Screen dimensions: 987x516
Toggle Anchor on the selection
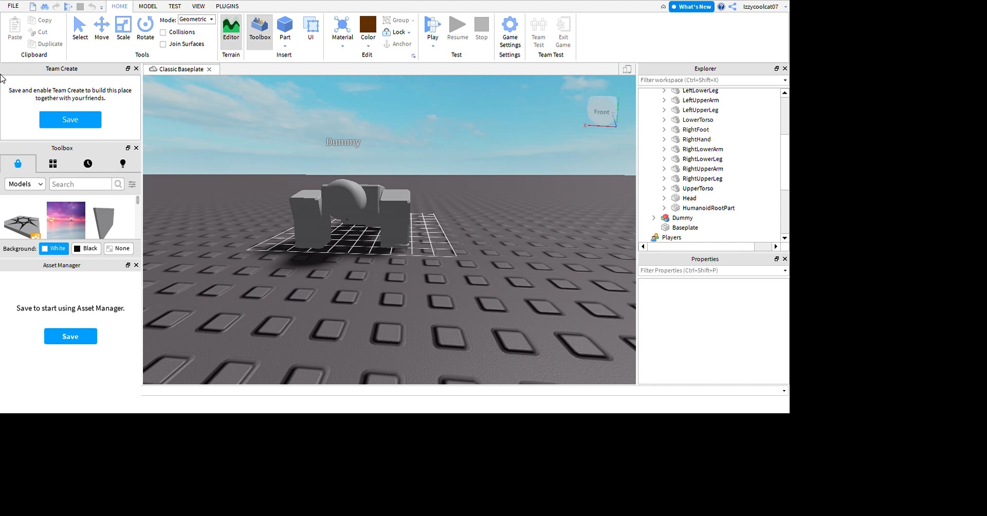click(398, 44)
